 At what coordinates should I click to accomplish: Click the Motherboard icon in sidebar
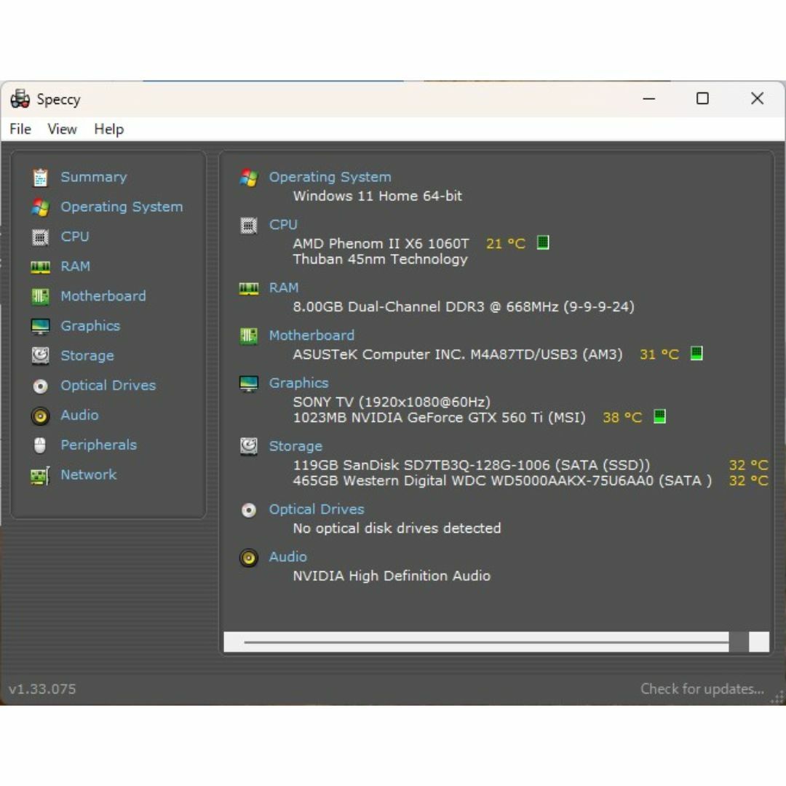click(40, 296)
